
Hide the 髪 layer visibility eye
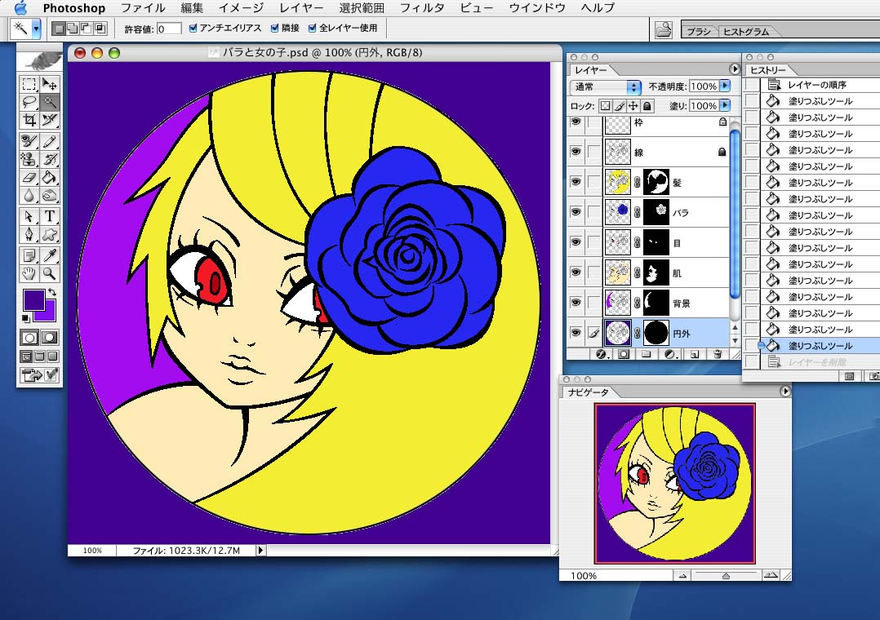click(x=576, y=182)
